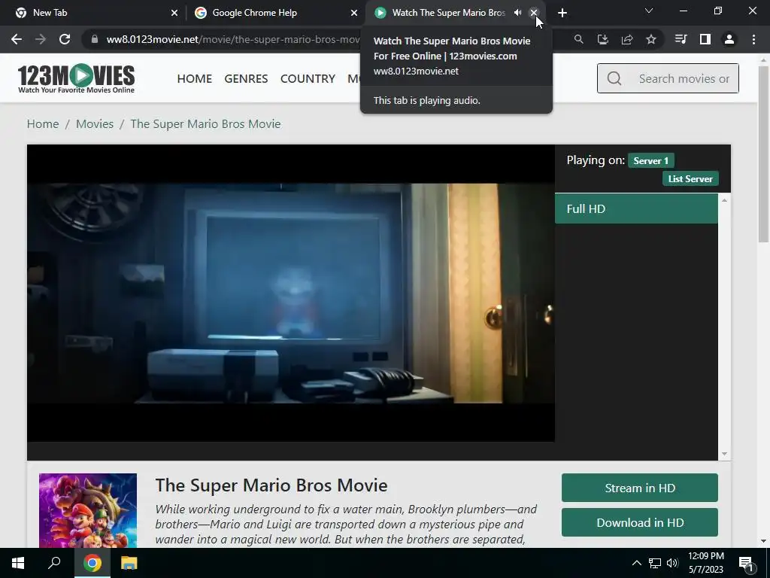Choose the Full HD quality option

[636, 209]
